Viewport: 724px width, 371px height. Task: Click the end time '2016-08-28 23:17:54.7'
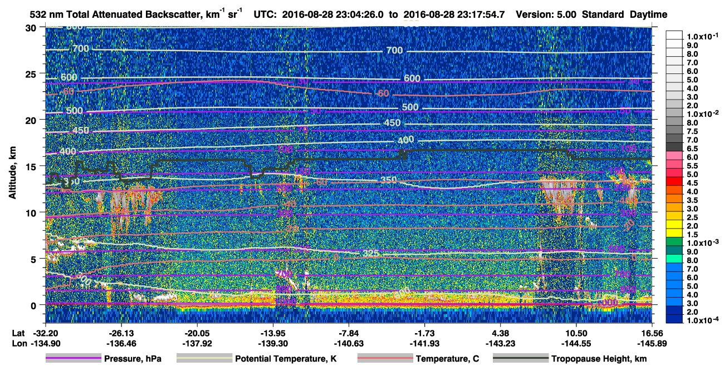[454, 14]
